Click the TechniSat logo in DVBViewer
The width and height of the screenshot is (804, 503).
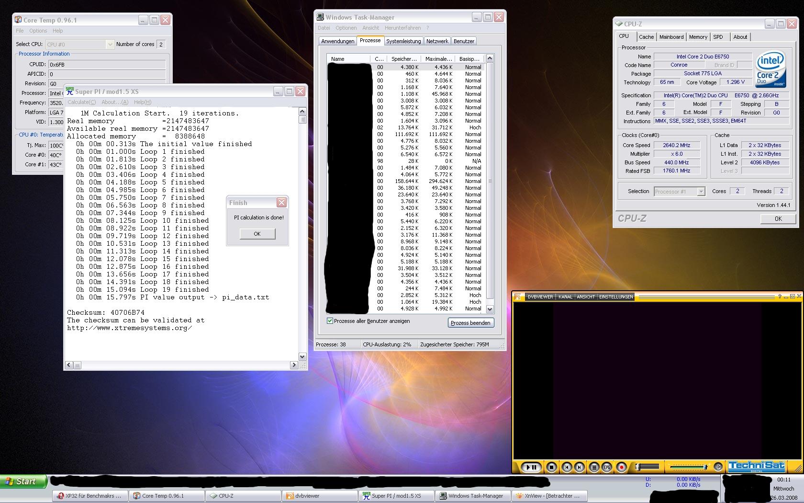click(756, 466)
